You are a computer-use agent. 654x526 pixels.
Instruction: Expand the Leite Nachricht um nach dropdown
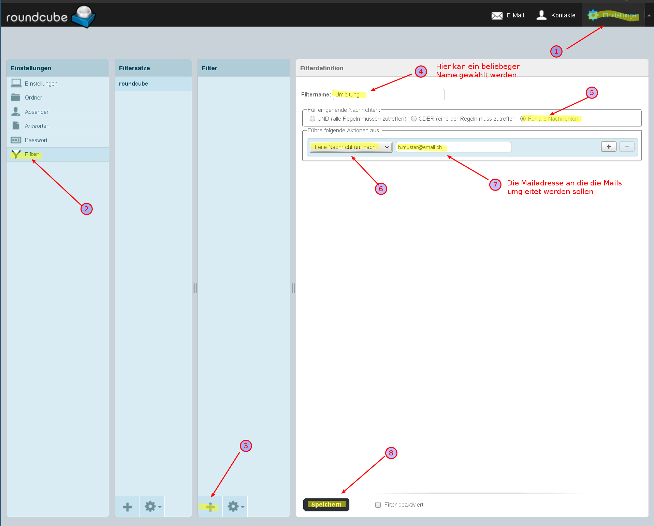tap(351, 147)
